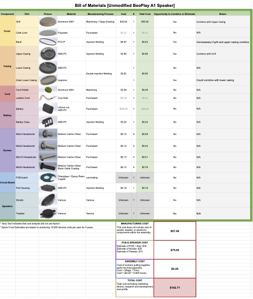Select the M2x4 Hexalobular screw picture
This screenshot has width=253, height=299.
(48, 134)
